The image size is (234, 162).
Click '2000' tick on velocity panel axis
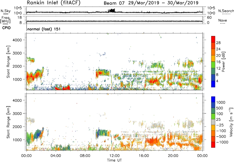pyautogui.click(x=17, y=127)
